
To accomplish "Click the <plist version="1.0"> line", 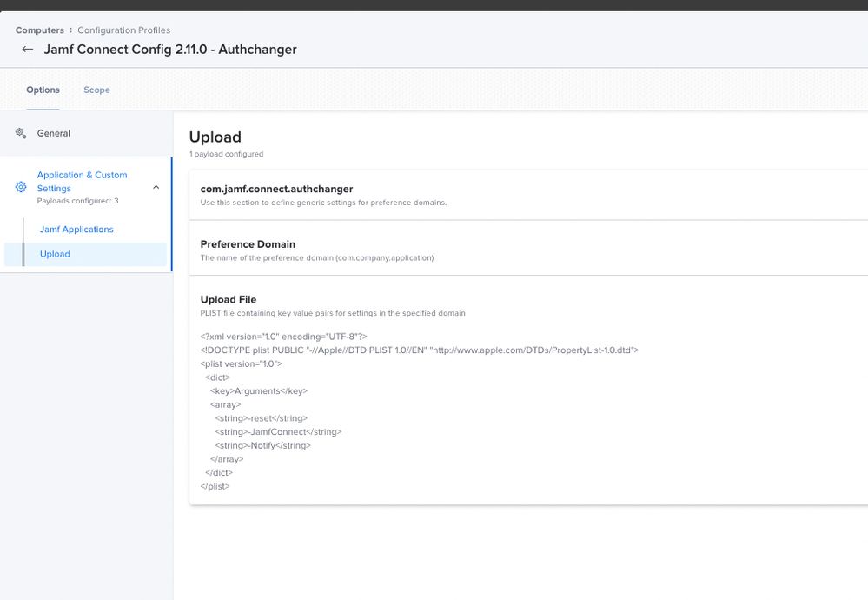I will 242,364.
